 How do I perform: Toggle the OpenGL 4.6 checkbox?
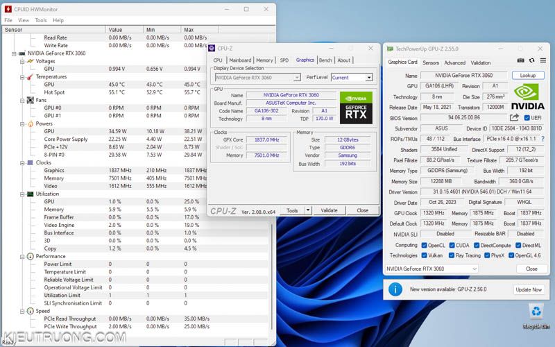click(x=511, y=255)
